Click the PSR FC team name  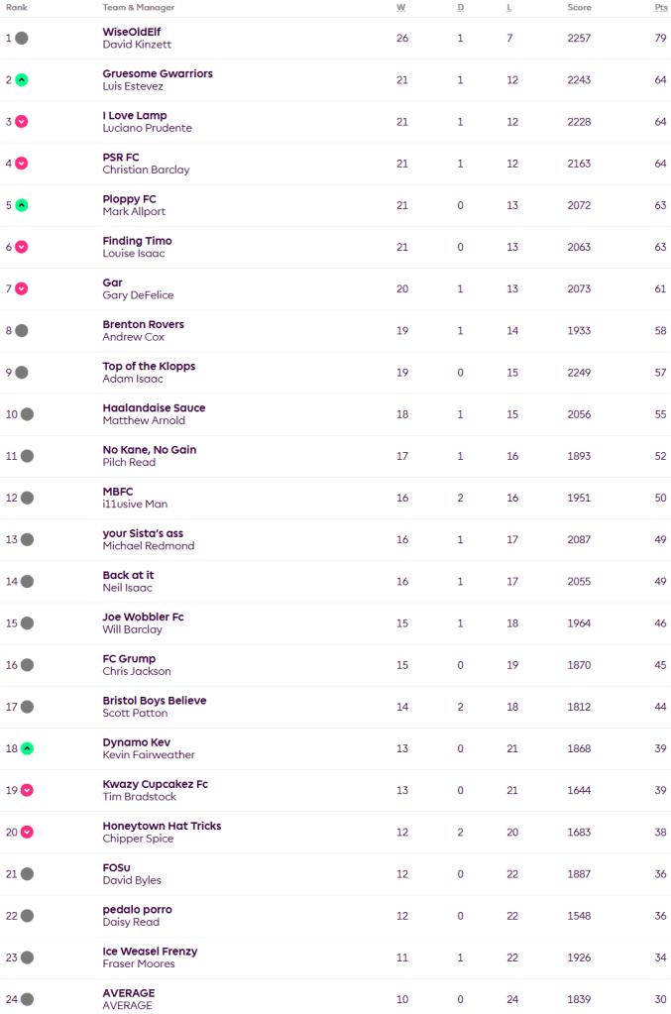click(122, 157)
